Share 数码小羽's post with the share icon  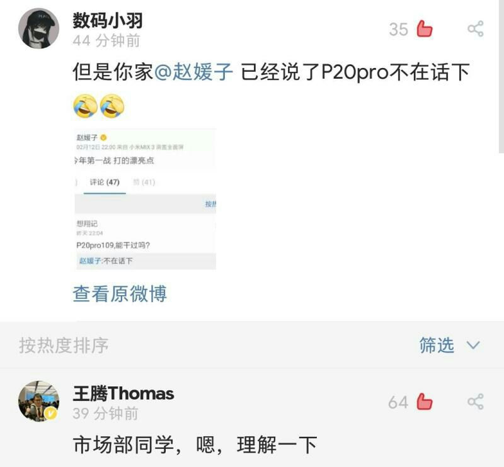[476, 28]
